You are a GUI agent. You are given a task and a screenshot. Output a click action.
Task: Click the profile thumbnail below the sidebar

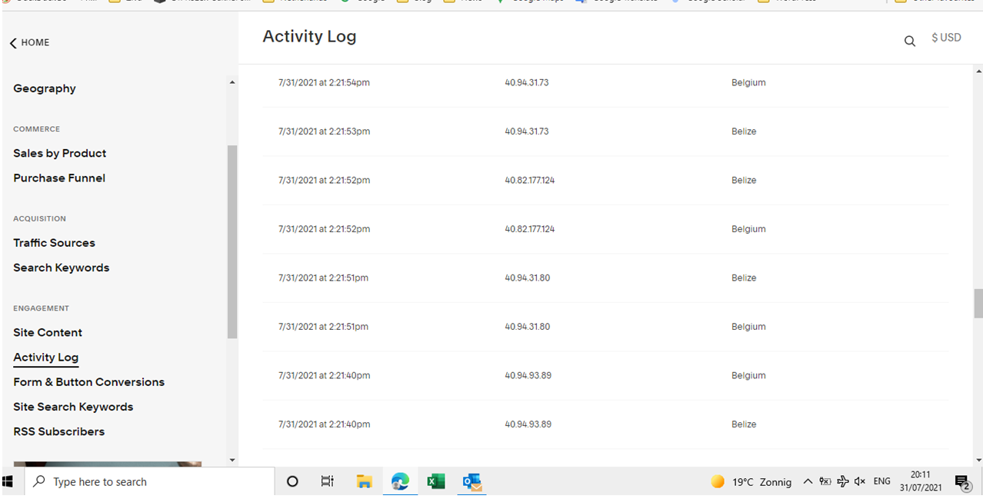[108, 463]
